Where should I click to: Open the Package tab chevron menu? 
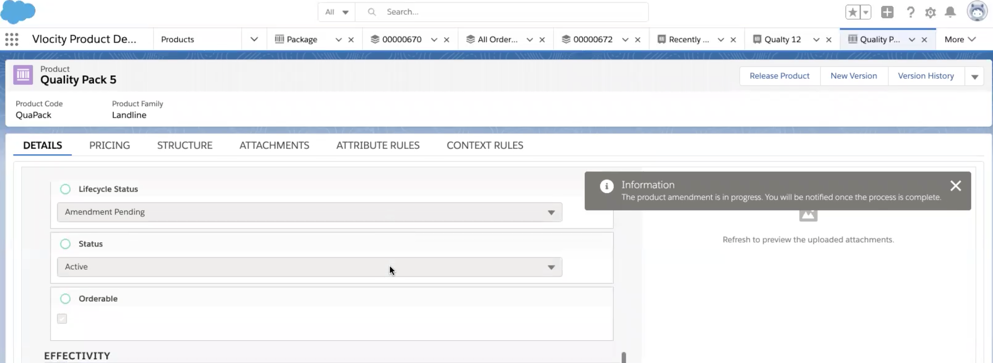click(338, 40)
